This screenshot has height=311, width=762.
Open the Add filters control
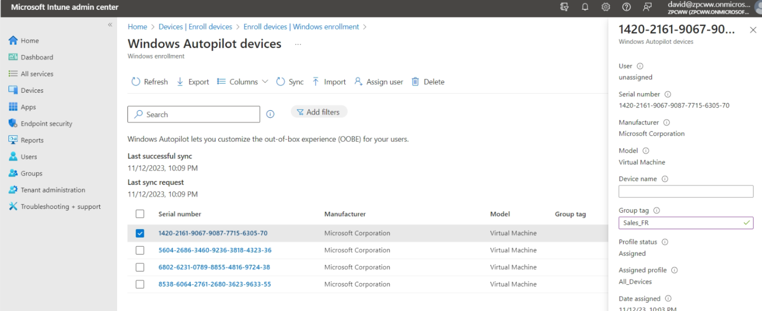[319, 112]
